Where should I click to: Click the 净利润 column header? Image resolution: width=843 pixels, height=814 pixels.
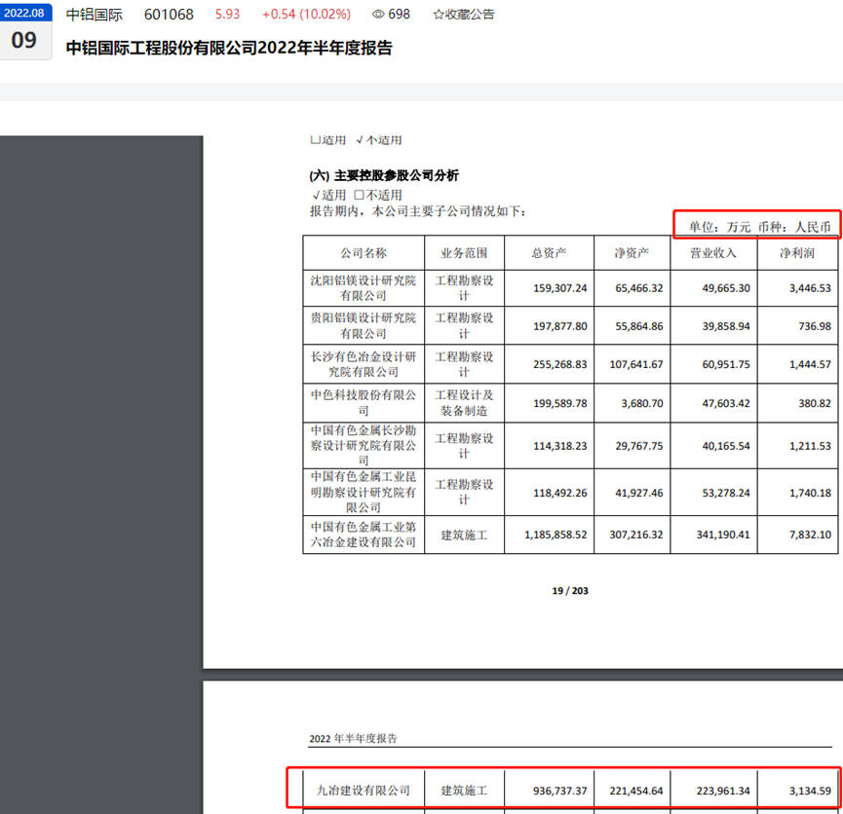coord(797,252)
